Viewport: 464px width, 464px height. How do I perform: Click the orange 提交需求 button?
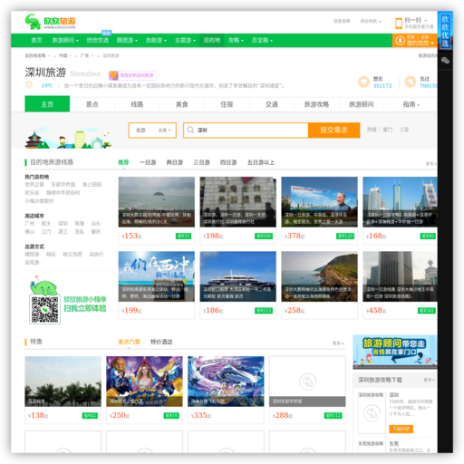coord(333,130)
